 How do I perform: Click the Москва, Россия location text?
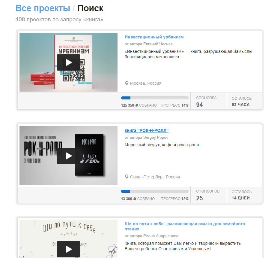146,83
